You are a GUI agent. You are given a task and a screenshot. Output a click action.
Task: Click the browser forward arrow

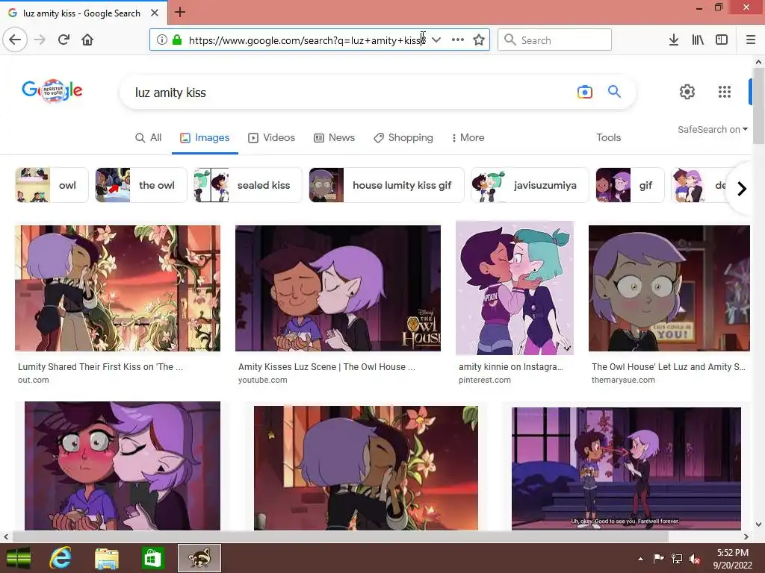click(x=40, y=40)
